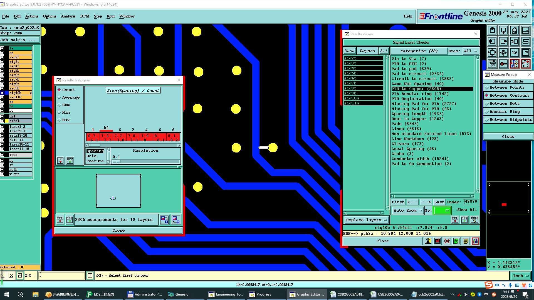Enable the Show All checkbox
This screenshot has height=300, width=534.
tap(455, 210)
